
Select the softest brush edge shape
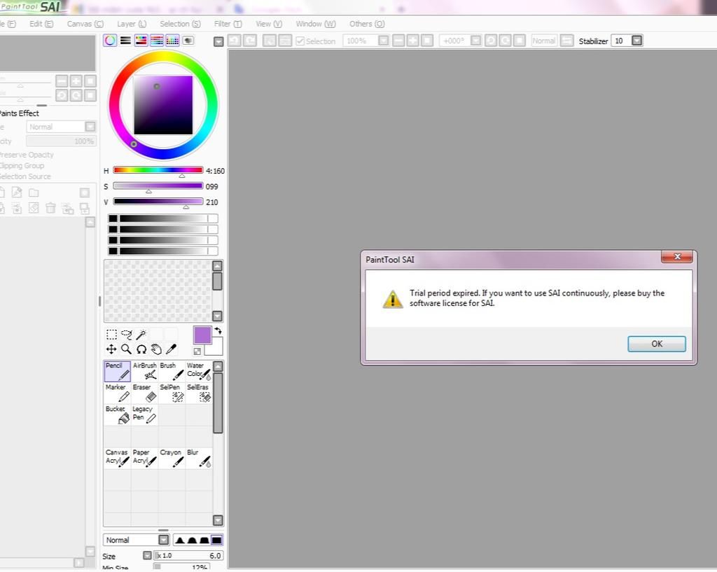point(180,540)
